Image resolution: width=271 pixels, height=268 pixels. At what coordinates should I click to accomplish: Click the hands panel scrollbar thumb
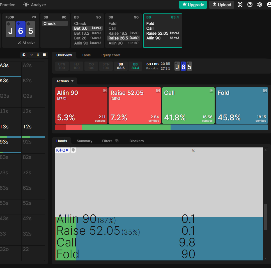[x=265, y=217]
